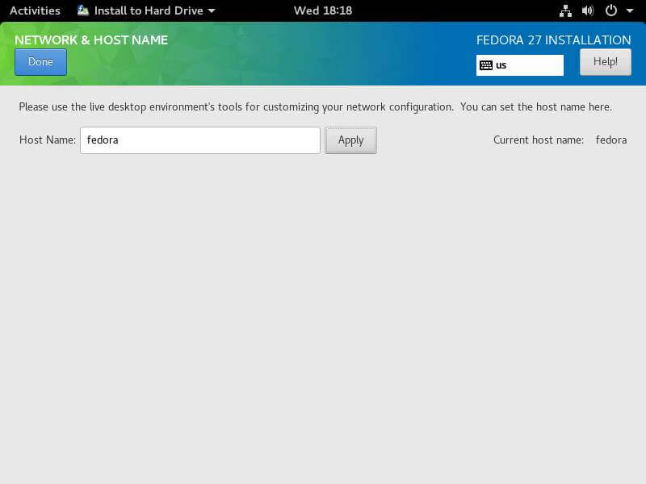Click the live desktop environment instruction text
The width and height of the screenshot is (646, 484).
click(x=315, y=107)
